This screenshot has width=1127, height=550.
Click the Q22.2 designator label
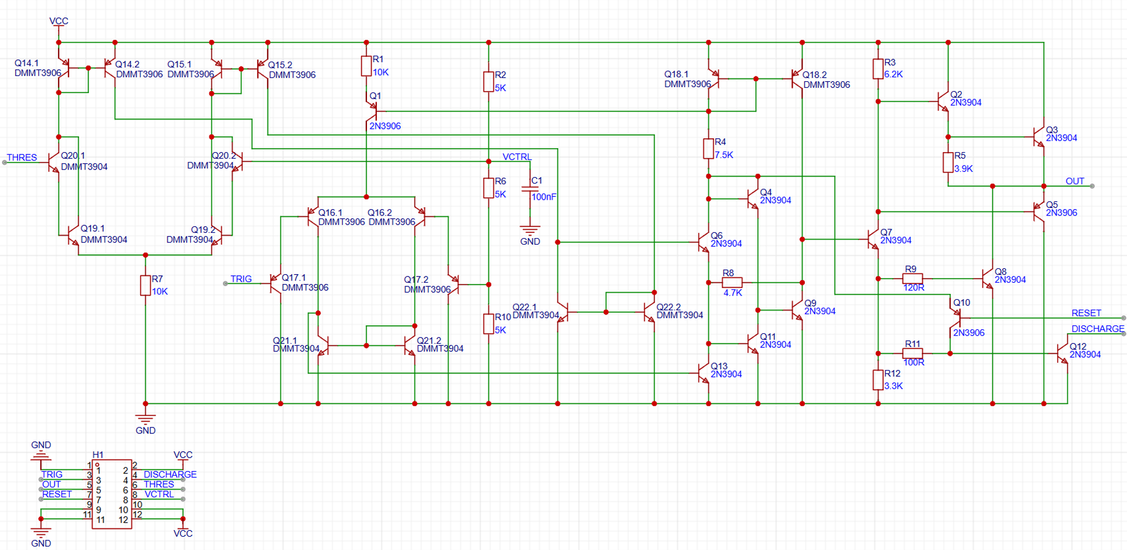click(x=669, y=307)
